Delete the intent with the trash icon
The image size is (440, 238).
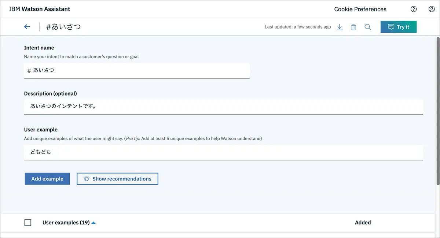pos(353,27)
